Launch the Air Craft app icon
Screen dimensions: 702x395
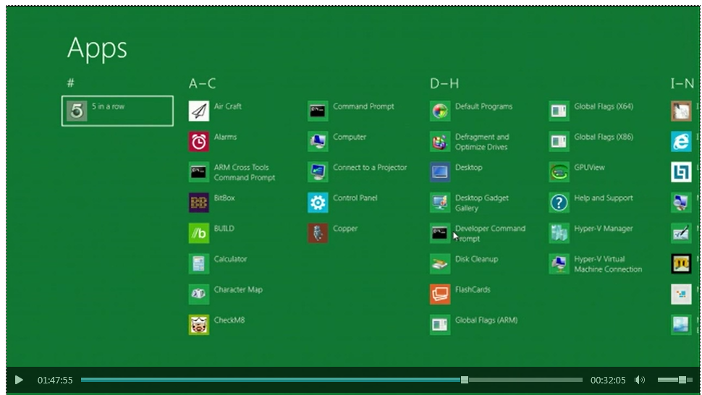199,111
